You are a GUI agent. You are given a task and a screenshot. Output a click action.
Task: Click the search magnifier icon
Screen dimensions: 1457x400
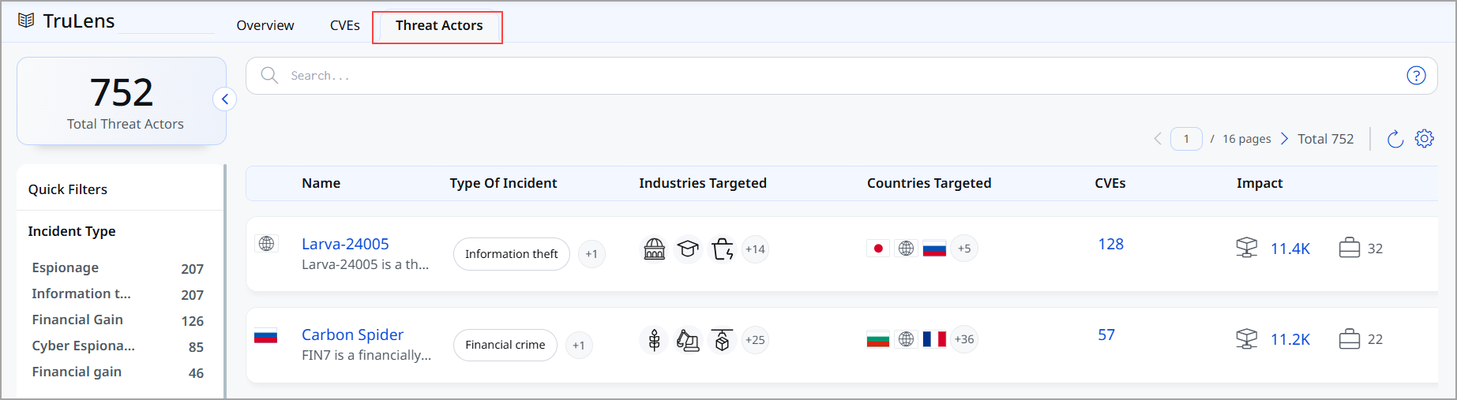269,76
